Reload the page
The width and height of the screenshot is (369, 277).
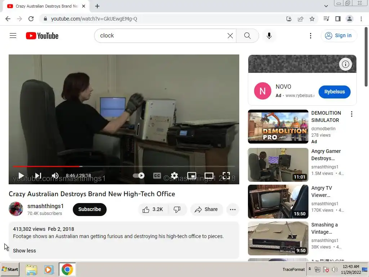(x=31, y=19)
